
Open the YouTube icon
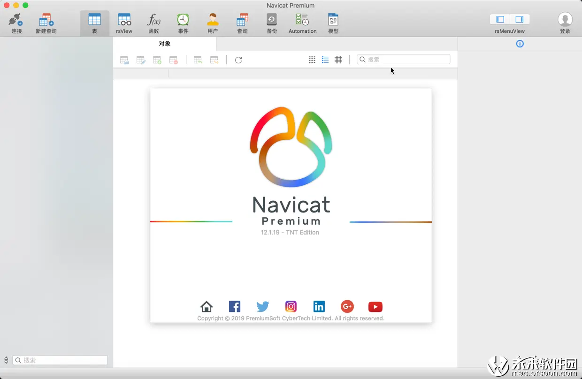(375, 307)
